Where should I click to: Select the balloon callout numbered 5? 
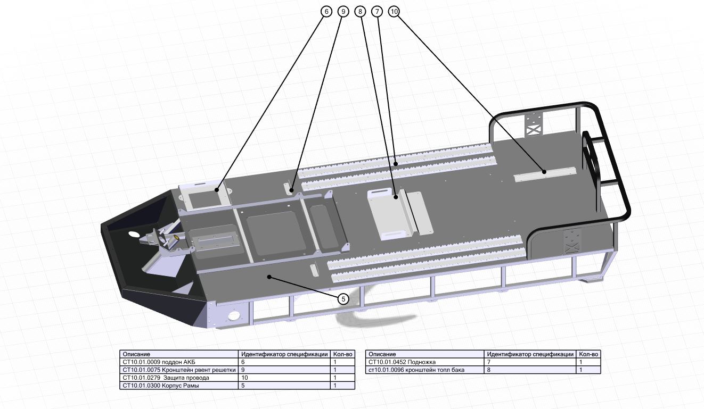click(343, 299)
